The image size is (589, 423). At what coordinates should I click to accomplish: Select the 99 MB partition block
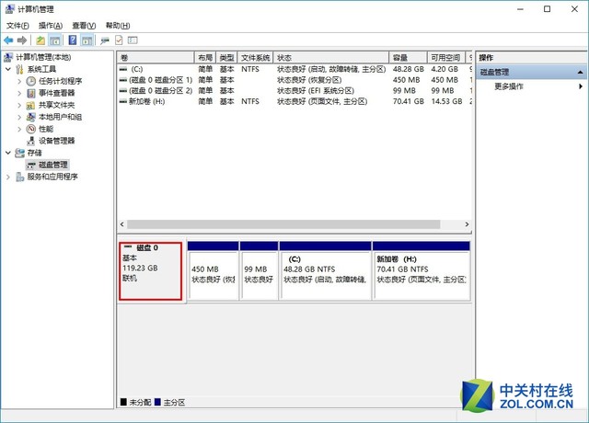pos(259,271)
